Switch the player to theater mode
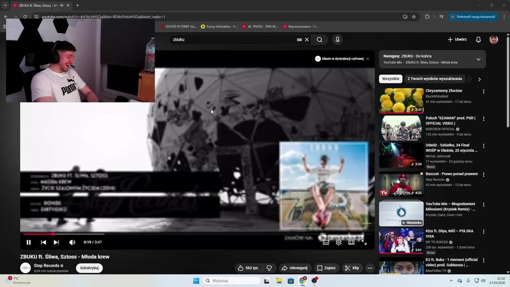Image resolution: width=510 pixels, height=287 pixels. tap(351, 242)
